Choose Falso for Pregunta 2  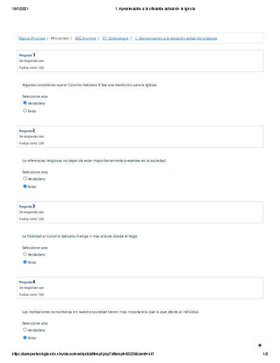25,187
